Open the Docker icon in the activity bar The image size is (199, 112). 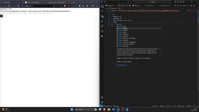(x=102, y=36)
